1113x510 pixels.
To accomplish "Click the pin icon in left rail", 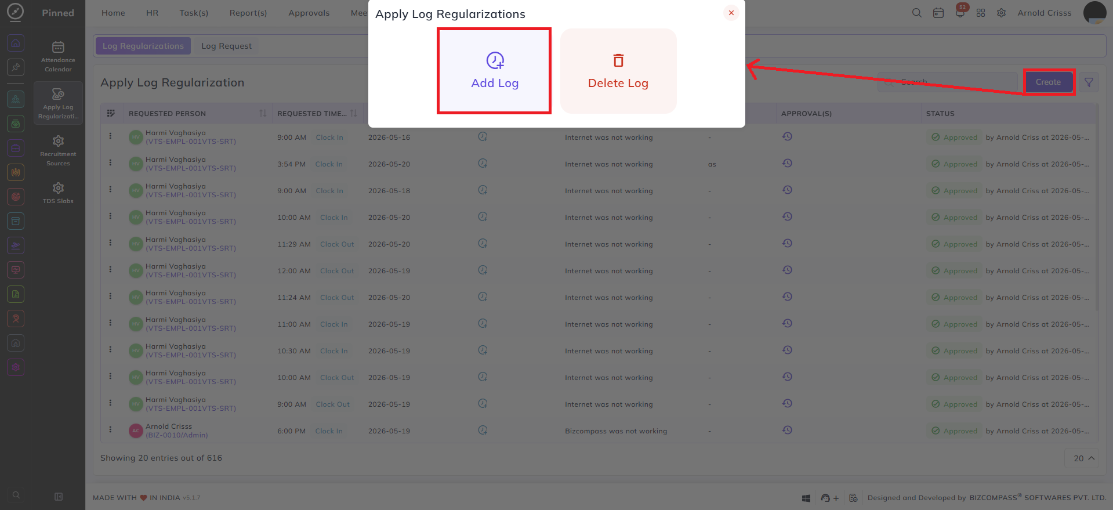I will 16,67.
